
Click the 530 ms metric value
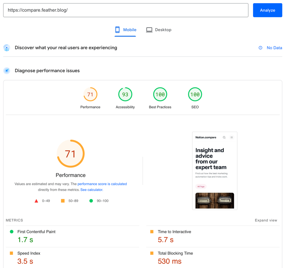pyautogui.click(x=170, y=261)
